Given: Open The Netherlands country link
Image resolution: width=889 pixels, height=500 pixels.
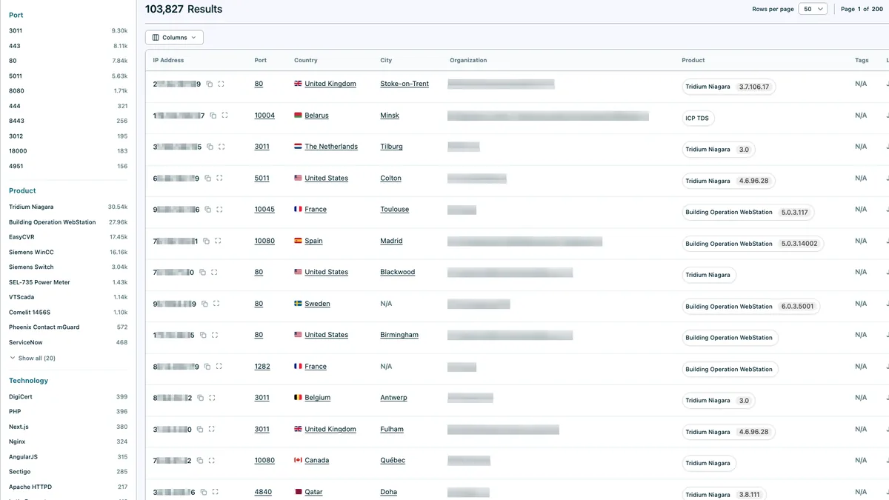Looking at the screenshot, I should coord(331,147).
